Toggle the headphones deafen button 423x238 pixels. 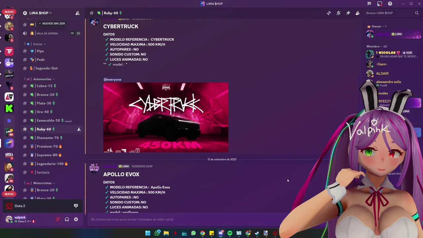tap(67, 219)
